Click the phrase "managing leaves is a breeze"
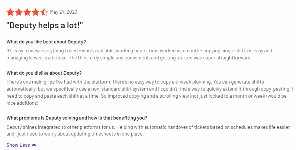This screenshot has width=296, height=150. (x=37, y=58)
